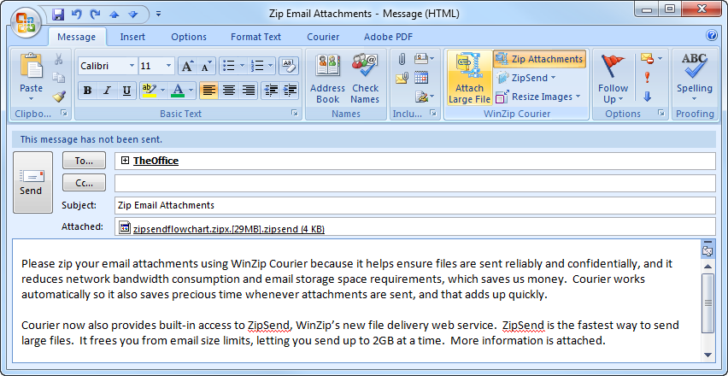Open the Address Book
728x376 pixels.
click(328, 78)
